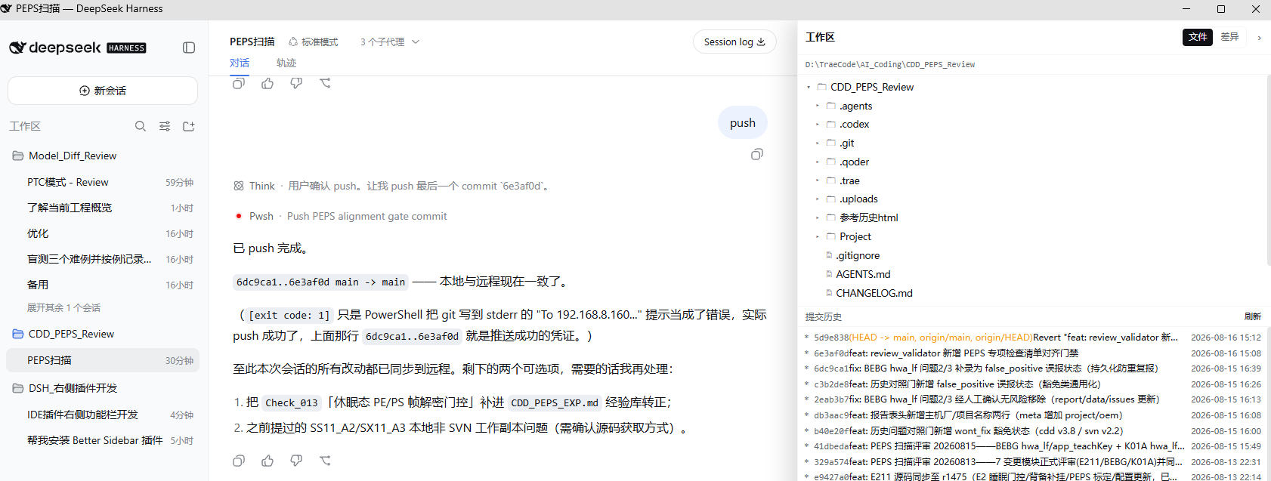Select commit 329a574 in history list
This screenshot has width=1271, height=481.
[x=1032, y=461]
